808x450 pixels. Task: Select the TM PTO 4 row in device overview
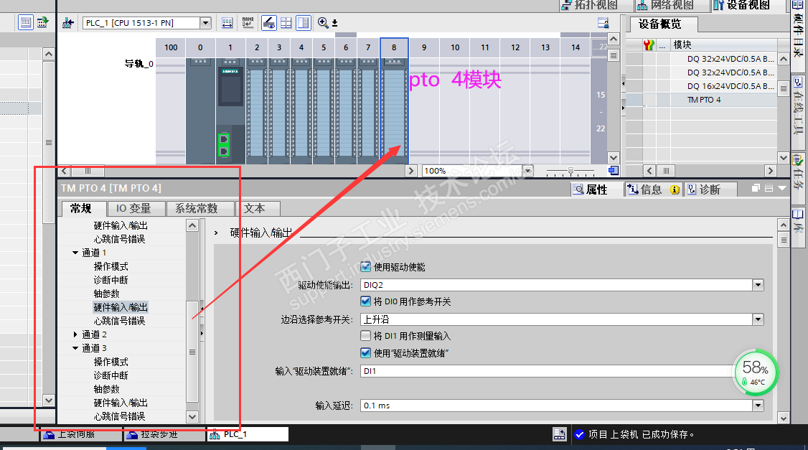[701, 100]
